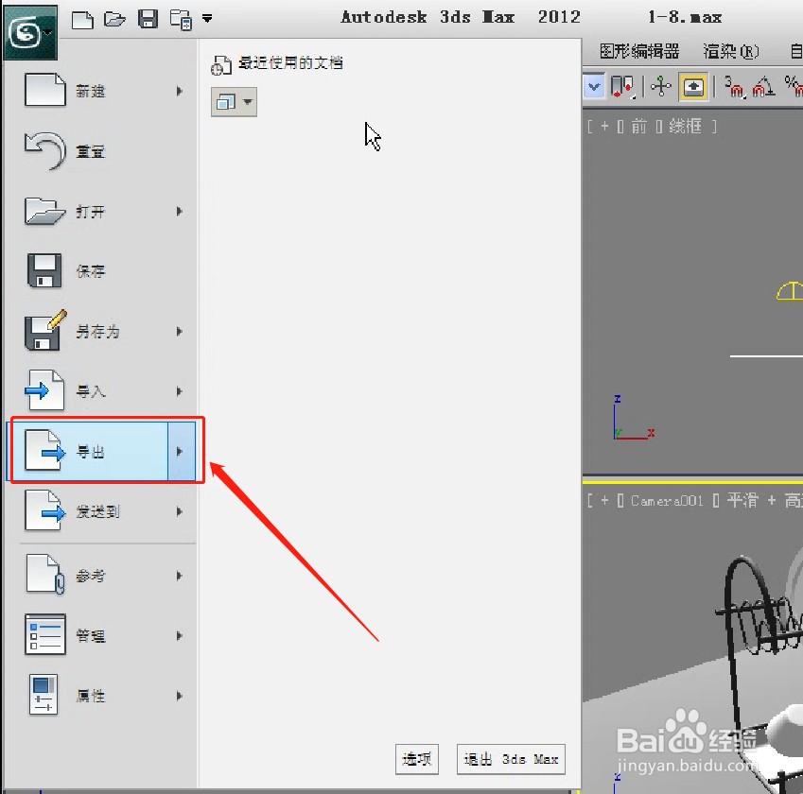Click the 选项 button
803x794 pixels.
click(417, 759)
